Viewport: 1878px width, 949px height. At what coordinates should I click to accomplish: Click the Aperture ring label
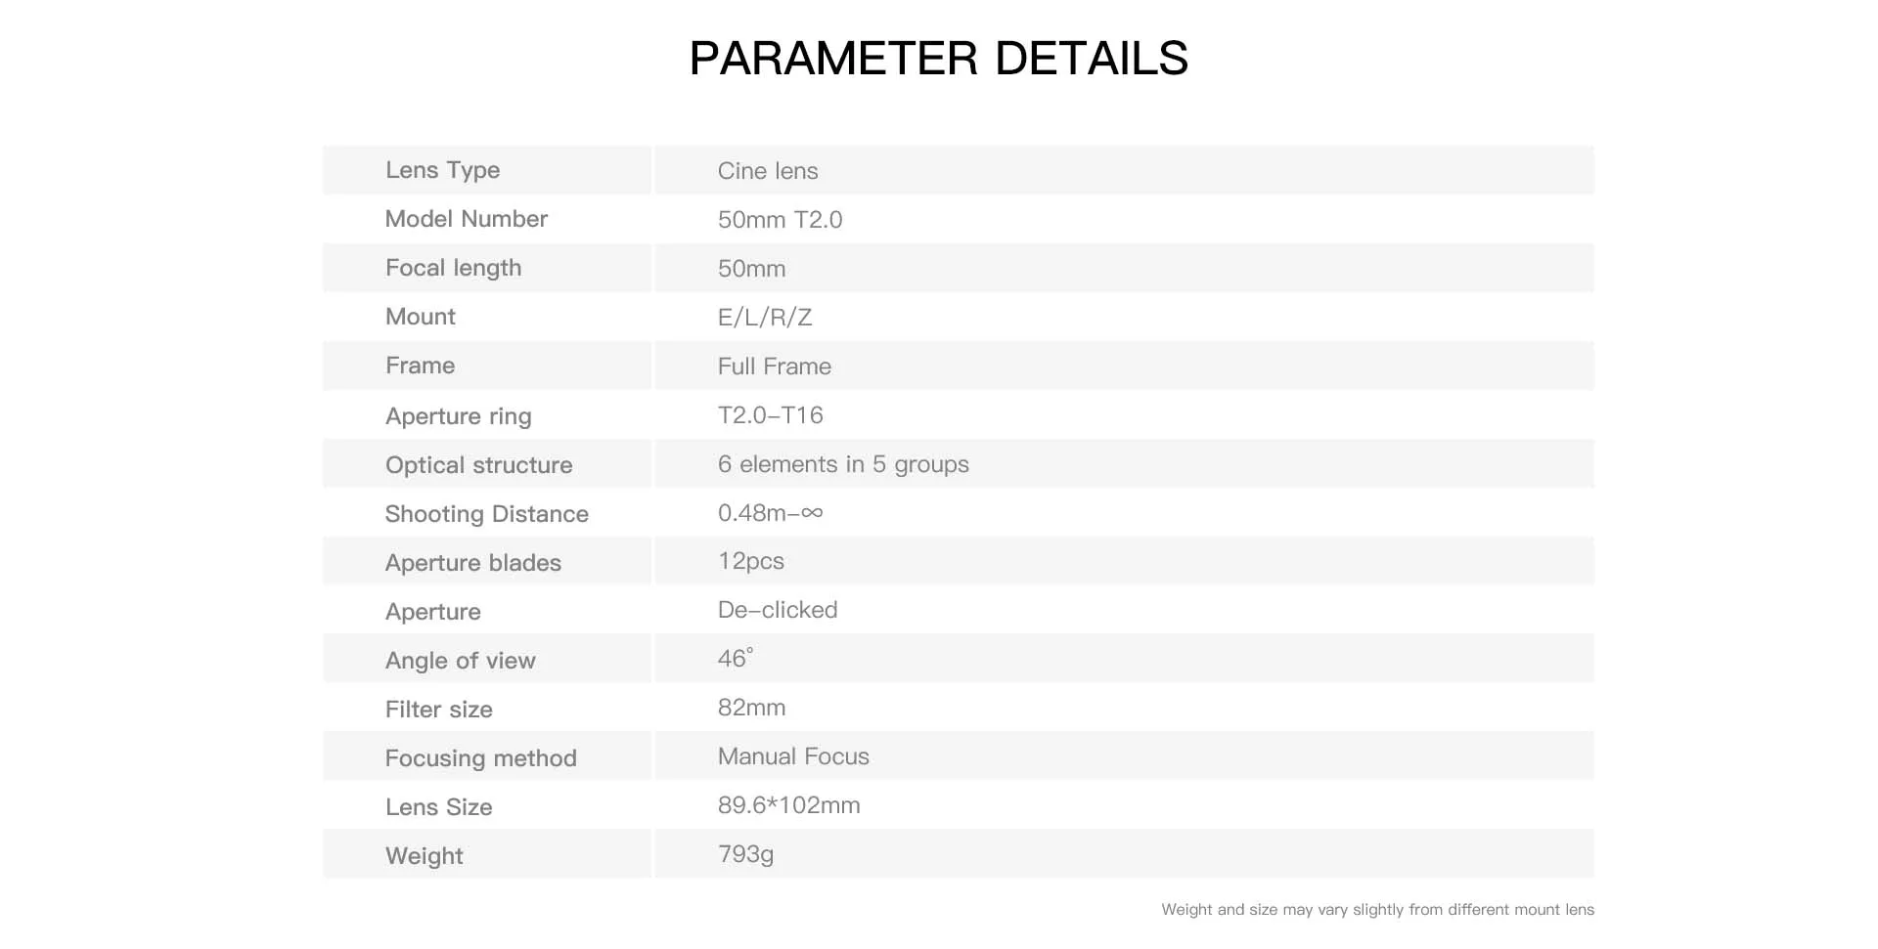pyautogui.click(x=458, y=416)
